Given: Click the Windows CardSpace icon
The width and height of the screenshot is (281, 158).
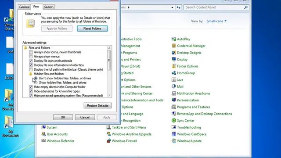Looking at the screenshot, I should pyautogui.click(x=174, y=134).
